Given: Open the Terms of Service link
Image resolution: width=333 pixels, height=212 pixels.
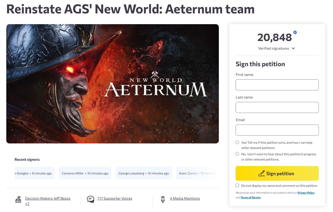Looking at the screenshot, I should [251, 198].
